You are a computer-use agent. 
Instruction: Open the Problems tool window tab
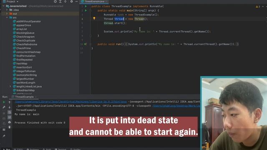coord(33,149)
